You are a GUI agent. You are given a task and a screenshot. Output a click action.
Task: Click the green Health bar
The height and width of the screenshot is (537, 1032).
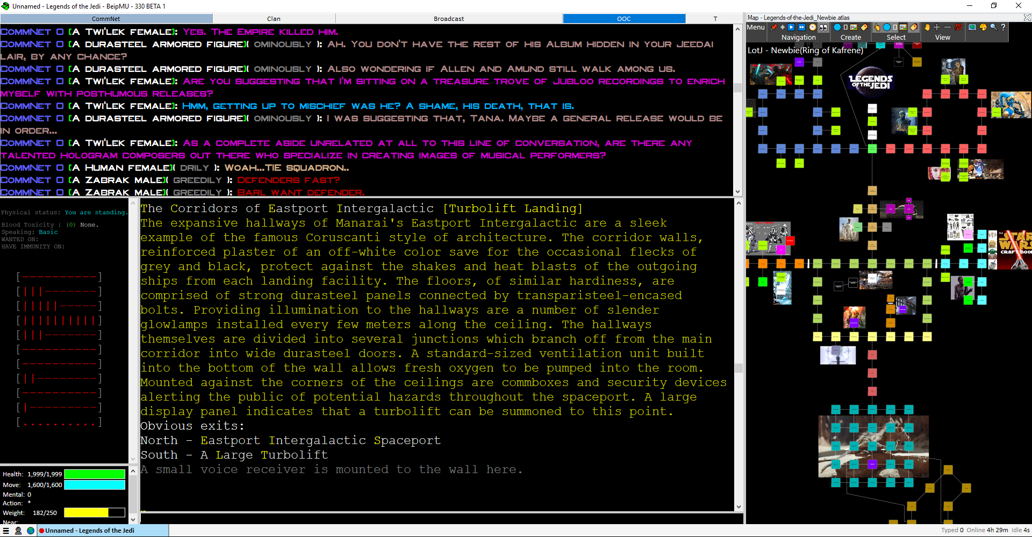pyautogui.click(x=95, y=474)
